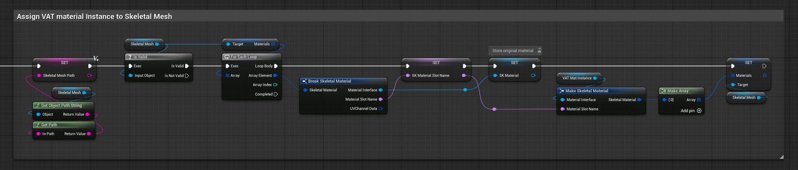The image size is (798, 170).
Task: Click the Loop Body exec output pin
Action: point(276,66)
